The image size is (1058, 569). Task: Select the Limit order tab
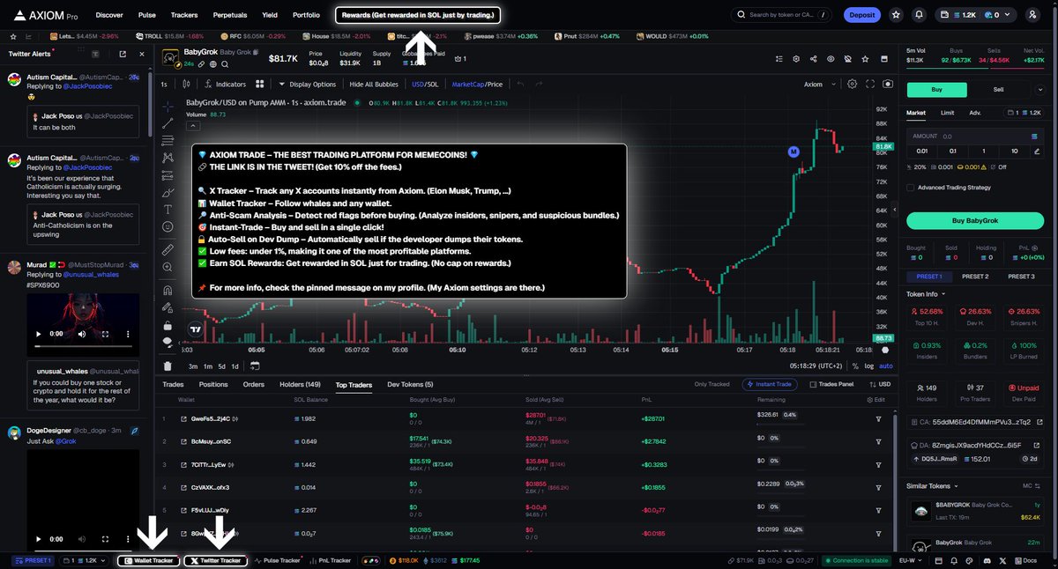click(947, 113)
